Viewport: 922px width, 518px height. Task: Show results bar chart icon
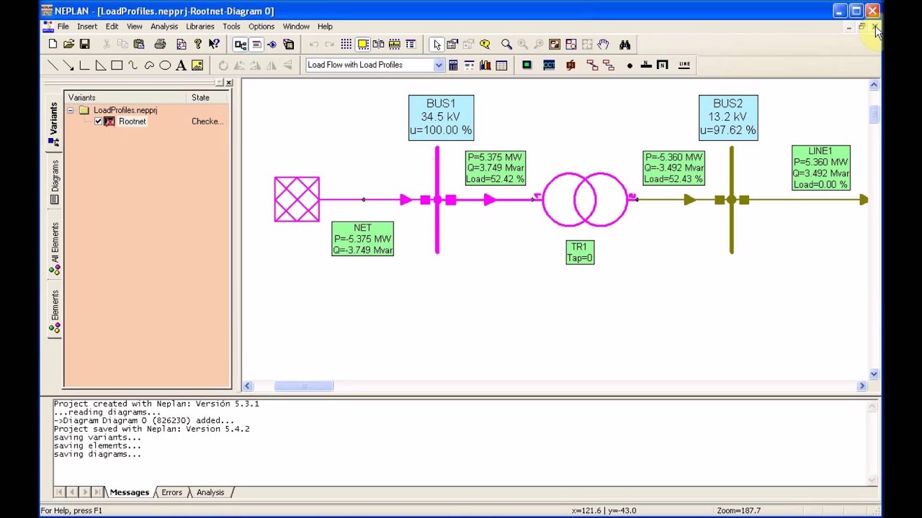point(485,65)
